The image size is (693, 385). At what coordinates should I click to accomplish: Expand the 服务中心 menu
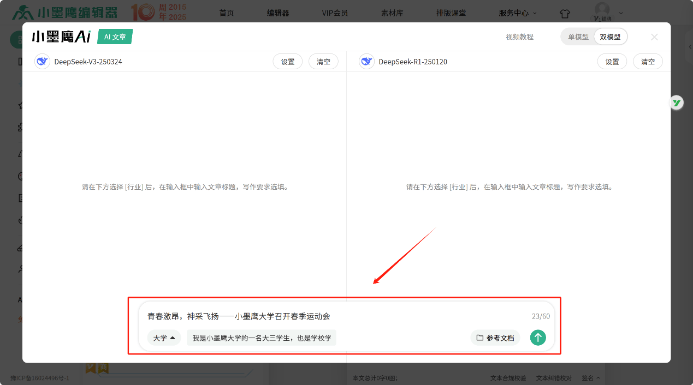coord(518,13)
